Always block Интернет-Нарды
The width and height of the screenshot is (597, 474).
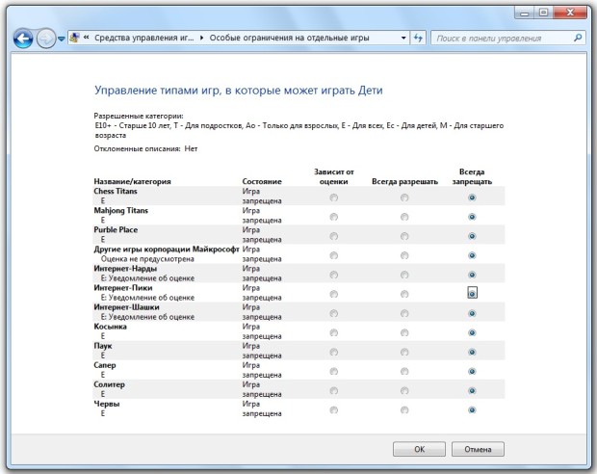click(x=472, y=275)
